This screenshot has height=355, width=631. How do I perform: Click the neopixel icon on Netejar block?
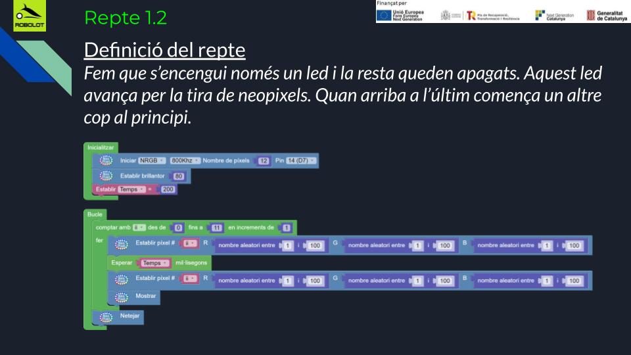tap(106, 317)
